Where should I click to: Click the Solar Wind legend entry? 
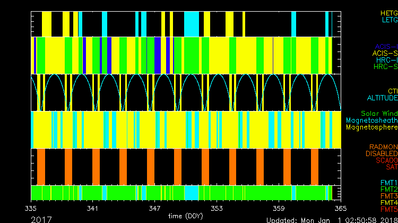click(379, 114)
